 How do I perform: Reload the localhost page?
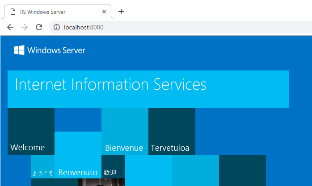[x=39, y=27]
